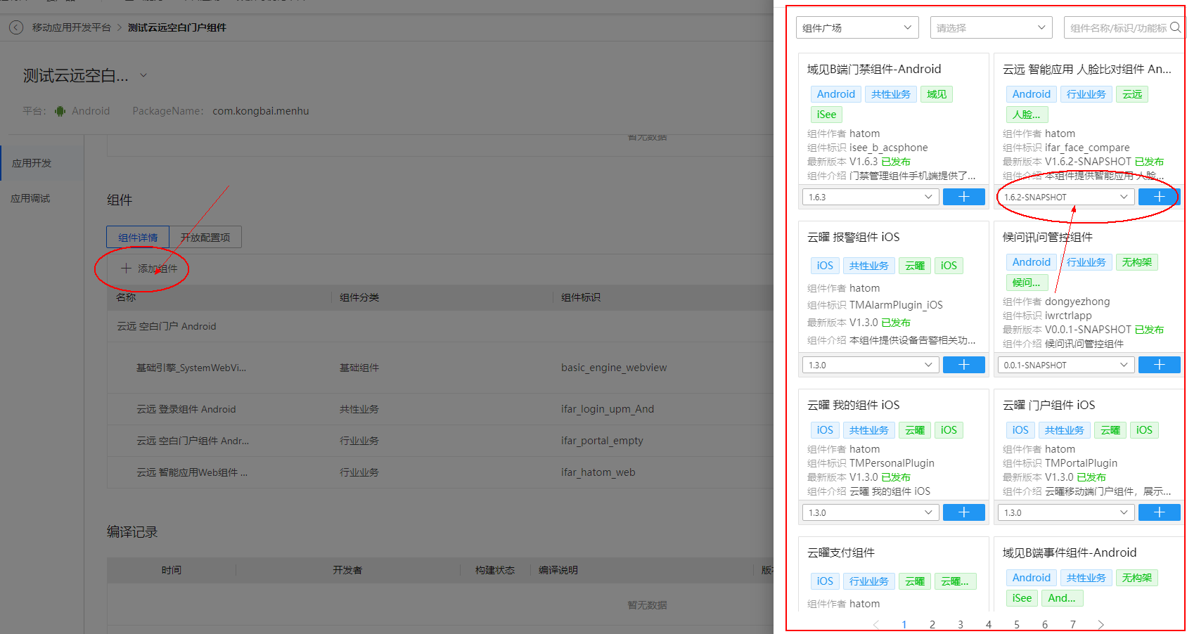Go to page 4 in pagination

tap(989, 624)
